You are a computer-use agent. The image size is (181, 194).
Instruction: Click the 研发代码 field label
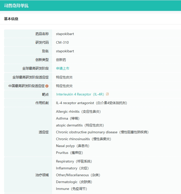point(42,42)
